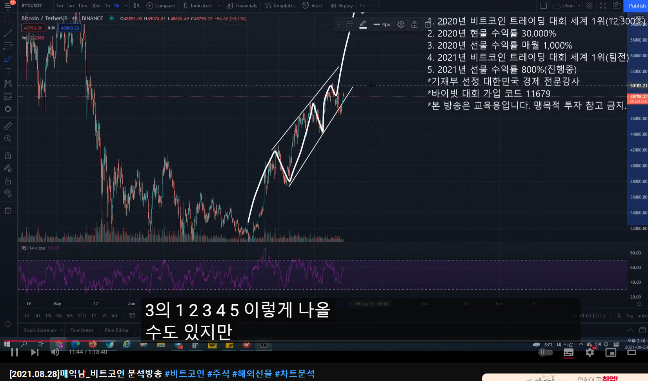Open the shapes and icons tool
648x381 pixels.
coord(8,109)
